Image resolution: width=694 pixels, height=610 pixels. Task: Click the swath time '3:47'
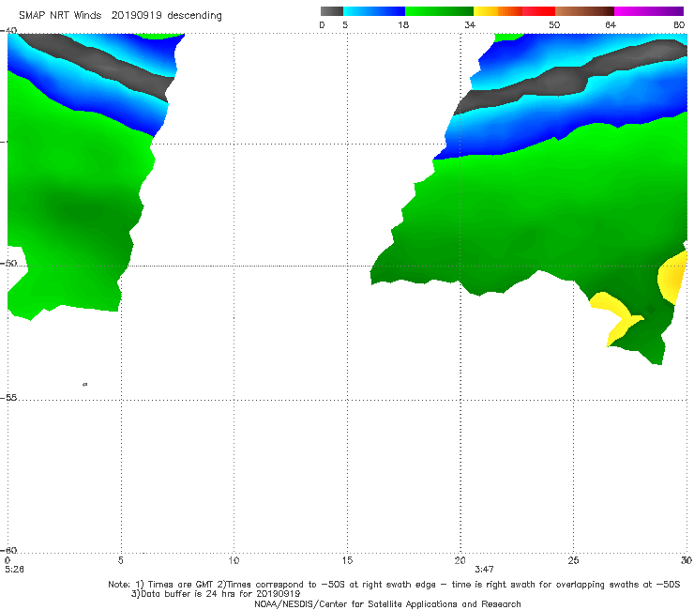click(484, 569)
